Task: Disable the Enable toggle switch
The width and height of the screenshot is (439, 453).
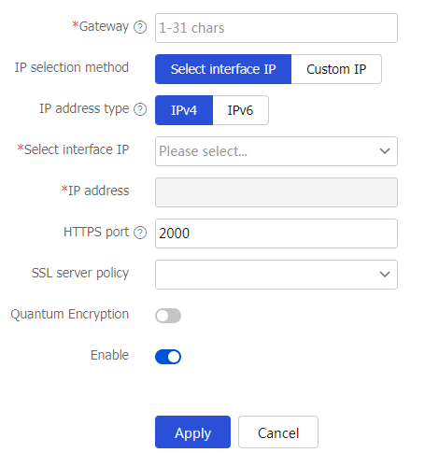Action: click(168, 357)
